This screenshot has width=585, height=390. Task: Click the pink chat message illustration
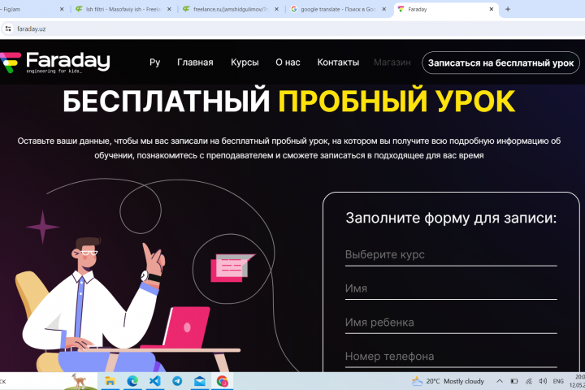(233, 268)
